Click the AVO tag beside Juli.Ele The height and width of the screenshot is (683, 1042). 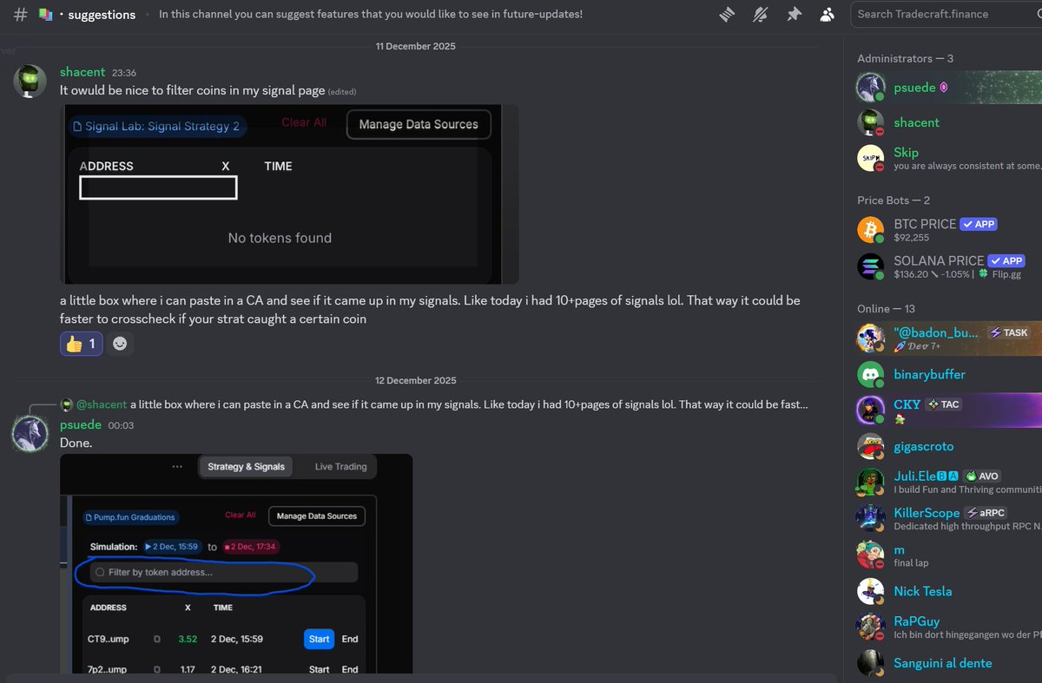(981, 476)
